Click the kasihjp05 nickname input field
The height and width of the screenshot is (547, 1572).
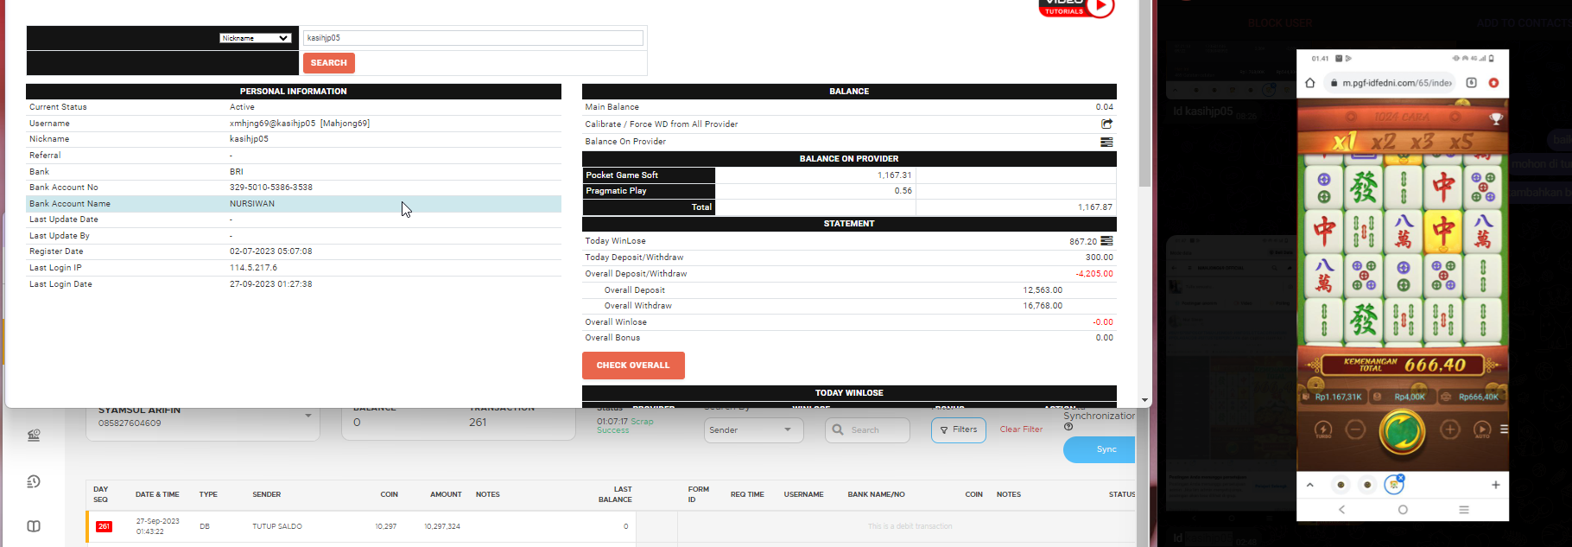473,38
